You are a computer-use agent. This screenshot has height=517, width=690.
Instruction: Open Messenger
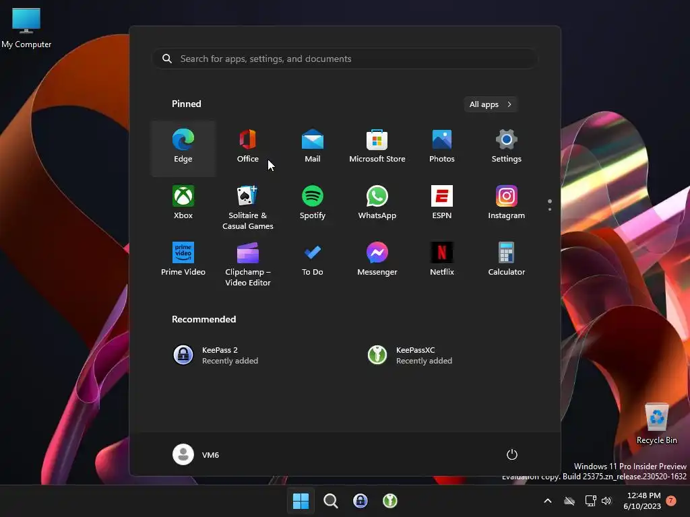(377, 261)
